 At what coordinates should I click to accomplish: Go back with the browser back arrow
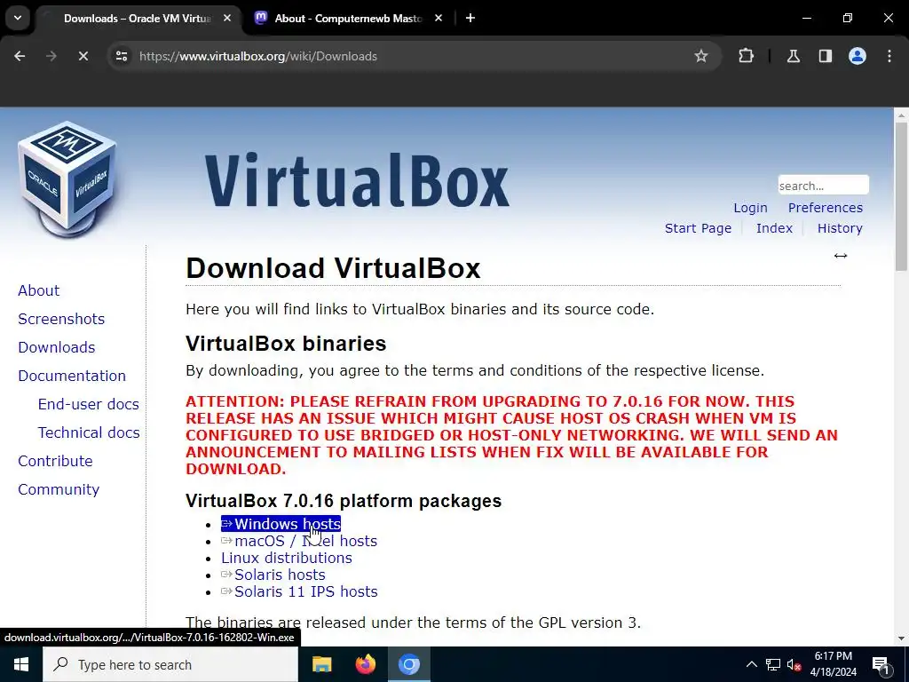point(20,56)
